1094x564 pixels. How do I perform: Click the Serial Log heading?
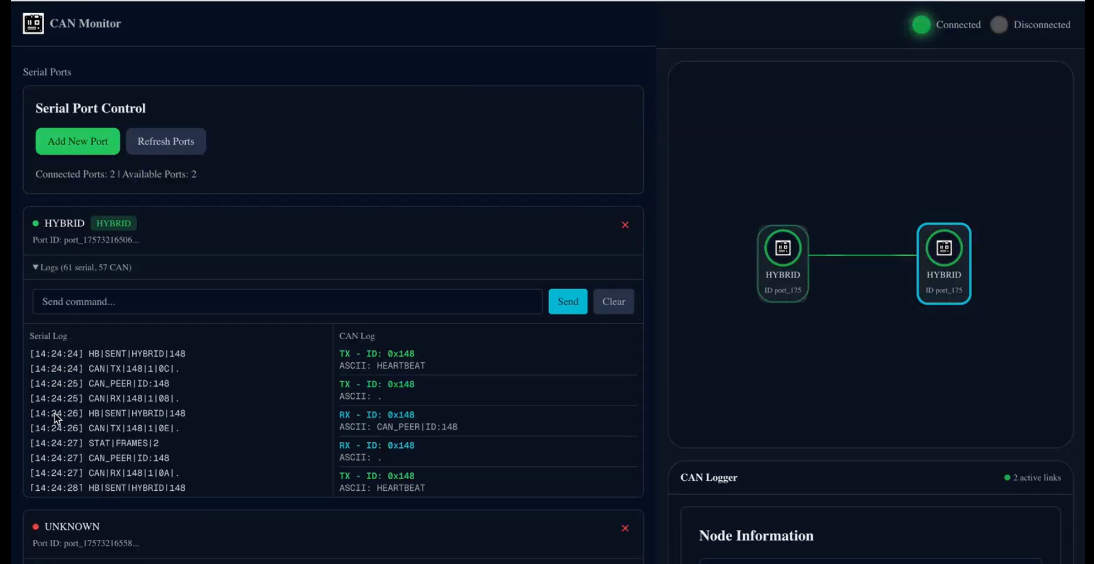coord(49,335)
